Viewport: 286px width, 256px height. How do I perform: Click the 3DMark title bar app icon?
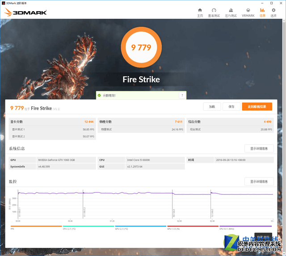point(3,3)
